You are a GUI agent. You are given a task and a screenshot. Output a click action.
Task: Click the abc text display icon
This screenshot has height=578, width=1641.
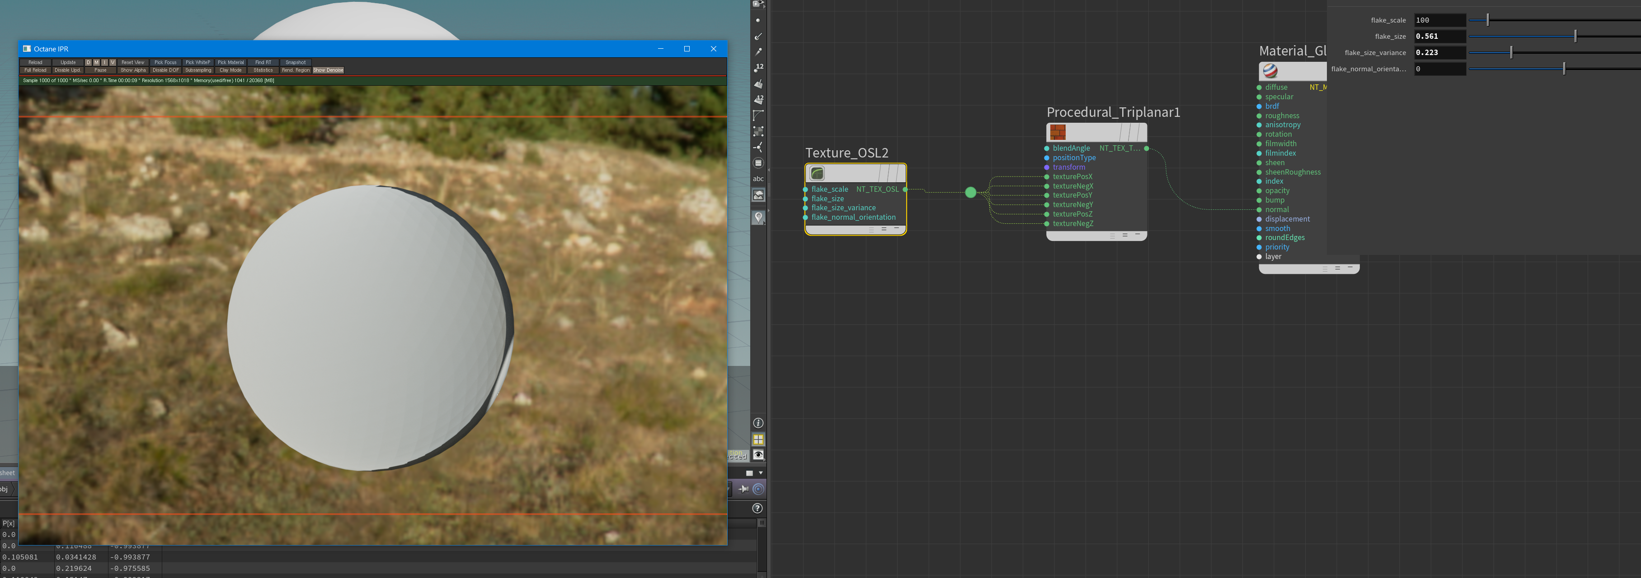pyautogui.click(x=758, y=179)
